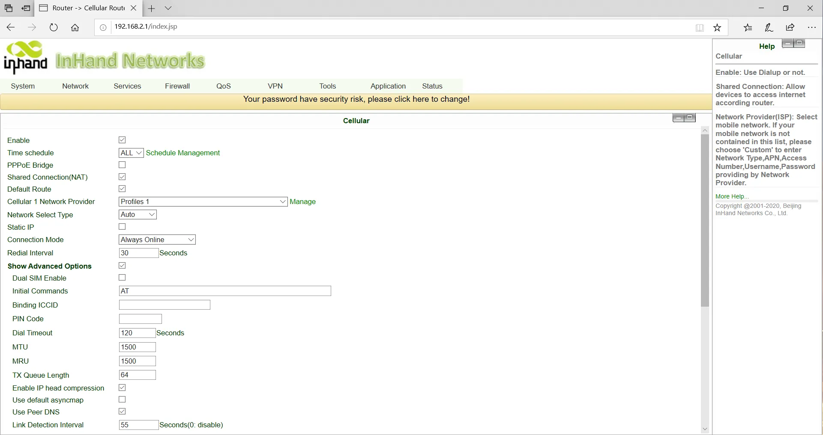Minimize the Cellular panel

pyautogui.click(x=678, y=118)
